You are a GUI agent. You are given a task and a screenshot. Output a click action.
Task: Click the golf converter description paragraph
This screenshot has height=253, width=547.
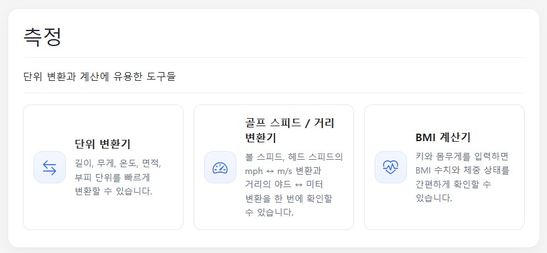(294, 185)
